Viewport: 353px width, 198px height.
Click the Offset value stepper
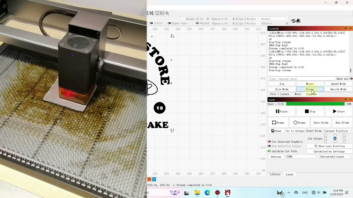coord(287,23)
